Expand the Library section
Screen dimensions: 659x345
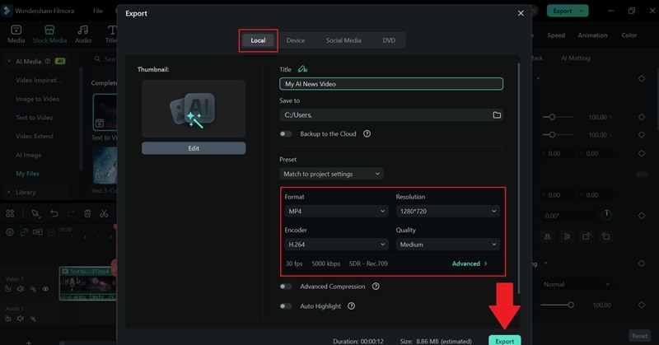[x=9, y=192]
